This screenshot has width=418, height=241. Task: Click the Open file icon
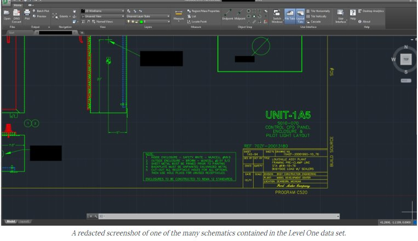pyautogui.click(x=7, y=13)
